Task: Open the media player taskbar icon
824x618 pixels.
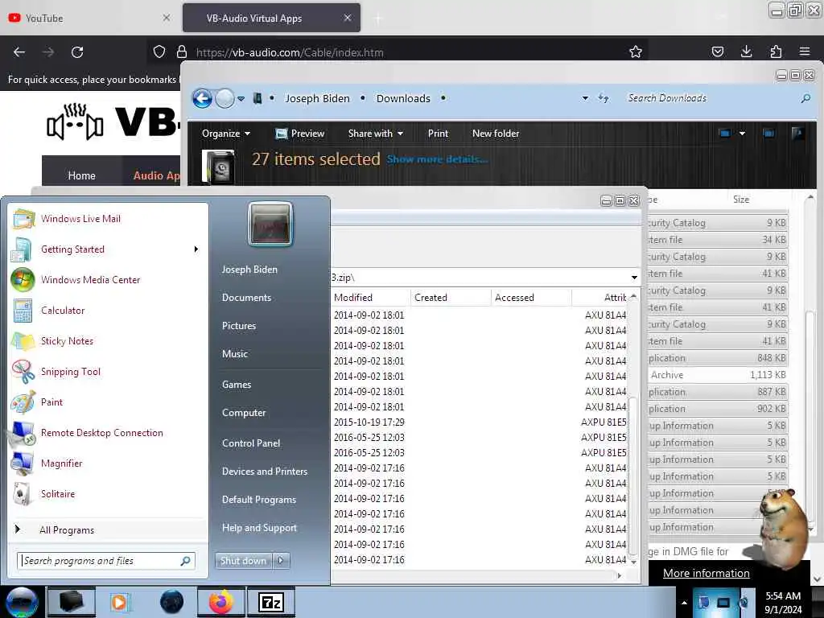Action: pyautogui.click(x=120, y=602)
